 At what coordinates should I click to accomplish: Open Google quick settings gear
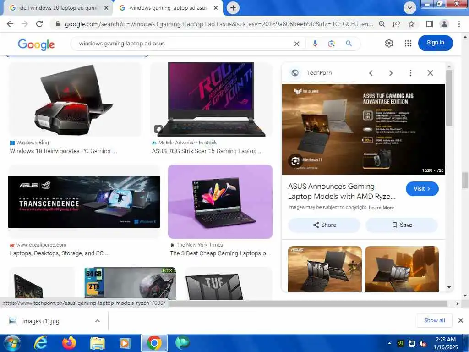coord(389,44)
